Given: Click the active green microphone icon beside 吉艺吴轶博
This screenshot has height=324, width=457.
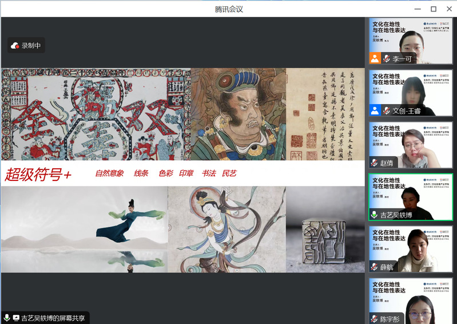Looking at the screenshot, I should 374,215.
